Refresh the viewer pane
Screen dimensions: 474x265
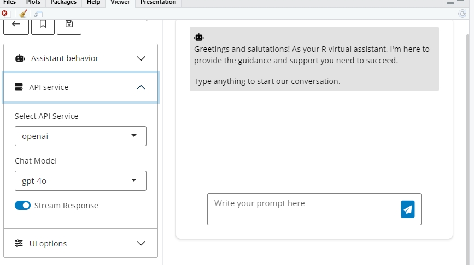pyautogui.click(x=462, y=14)
